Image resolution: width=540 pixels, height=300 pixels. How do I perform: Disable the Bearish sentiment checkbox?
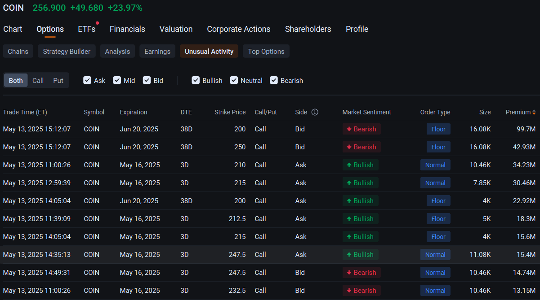point(274,80)
